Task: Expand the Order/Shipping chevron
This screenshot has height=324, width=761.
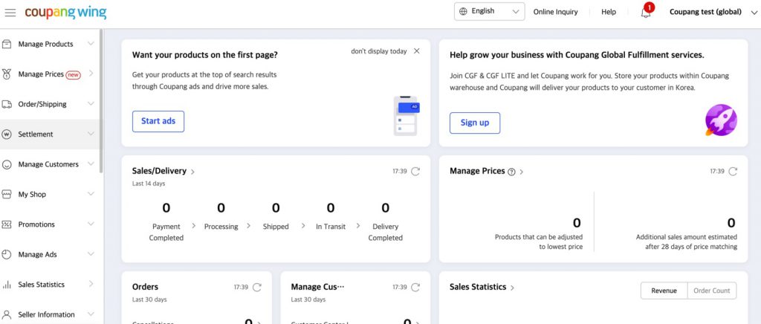Action: click(x=91, y=104)
